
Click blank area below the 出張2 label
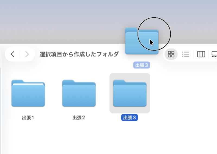79,138
